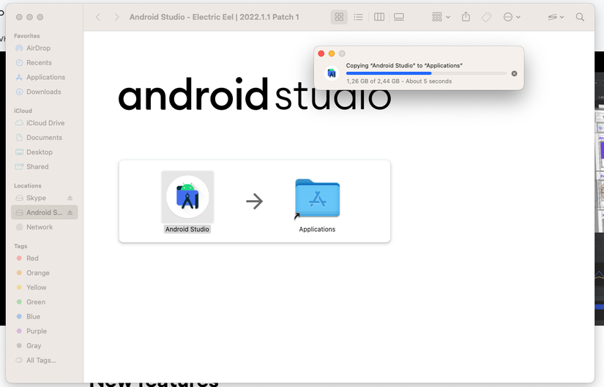Click the copy progress bar
Viewport: 604px width, 387px height.
pyautogui.click(x=426, y=73)
